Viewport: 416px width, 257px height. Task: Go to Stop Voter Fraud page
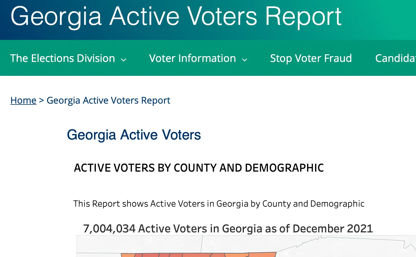click(311, 58)
